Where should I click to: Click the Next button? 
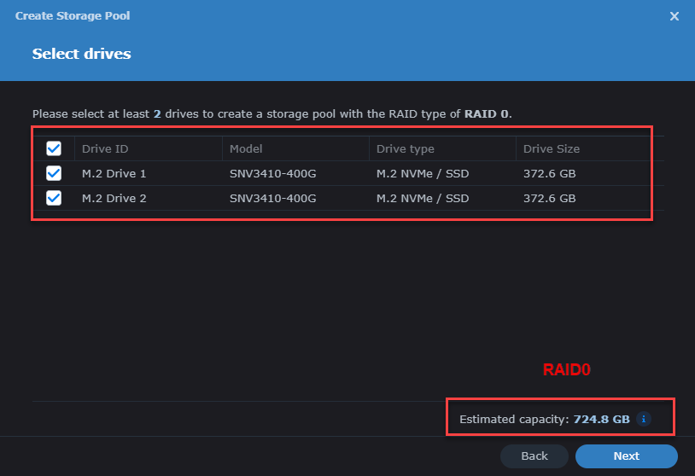pos(626,456)
